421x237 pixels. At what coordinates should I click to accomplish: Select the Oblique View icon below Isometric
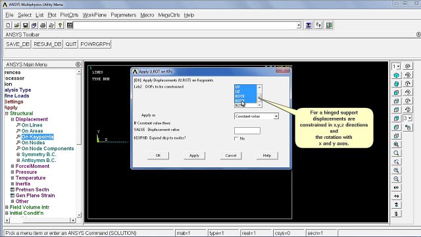[x=396, y=84]
